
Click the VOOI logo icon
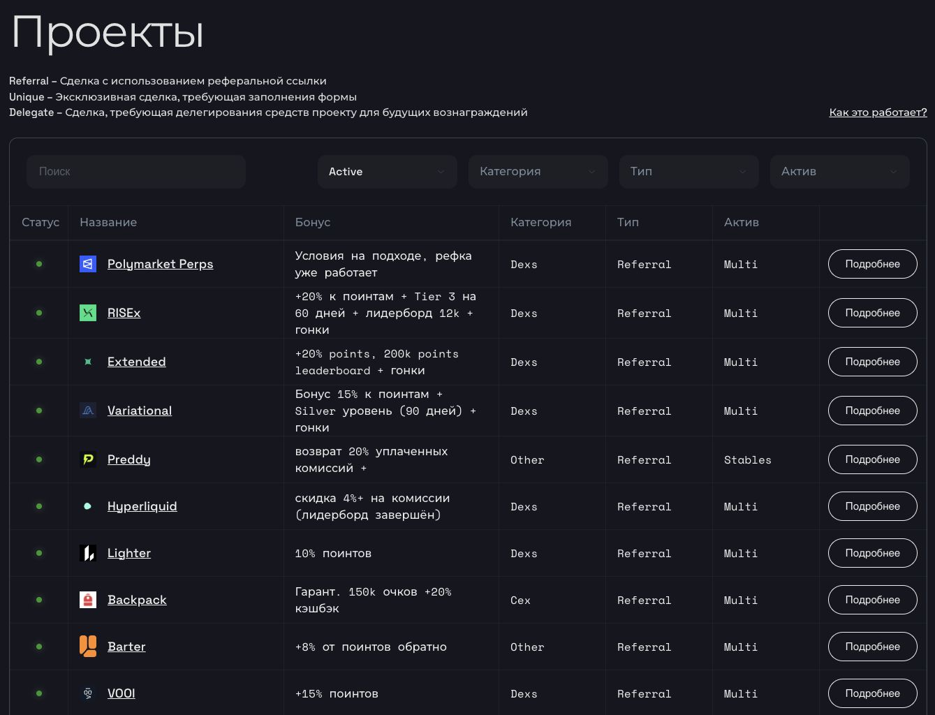point(88,693)
